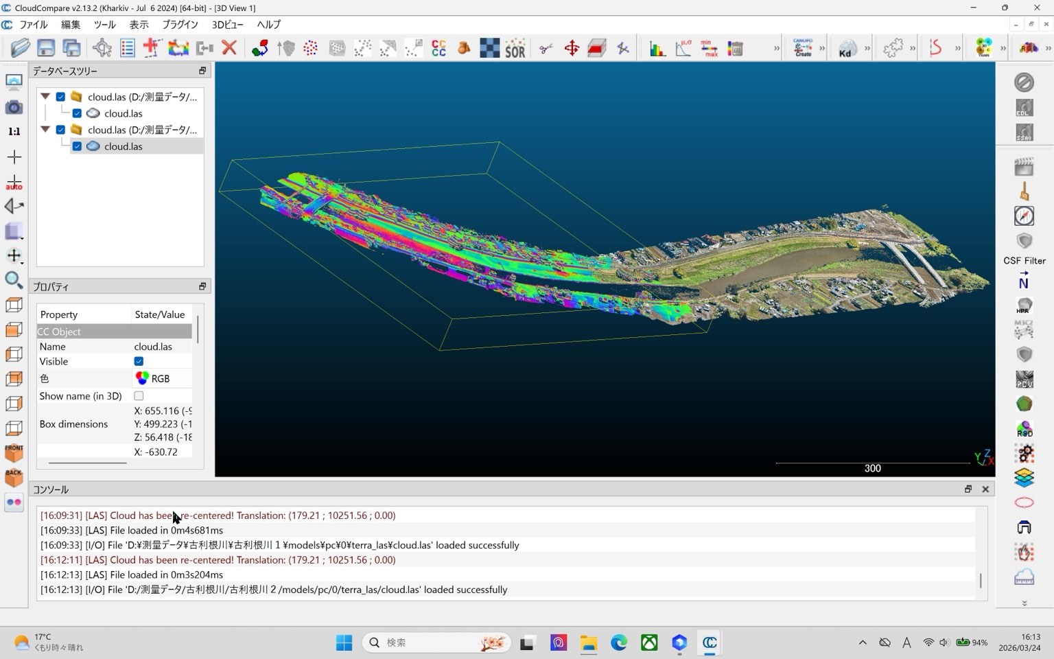The image size is (1054, 659).
Task: Float the データベースツリー panel
Action: (x=202, y=71)
